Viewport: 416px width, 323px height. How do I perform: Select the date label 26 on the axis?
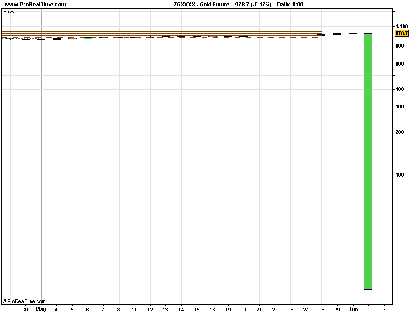[291, 310]
